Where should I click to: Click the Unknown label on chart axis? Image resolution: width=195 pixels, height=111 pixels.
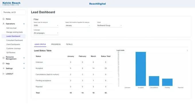127,87
